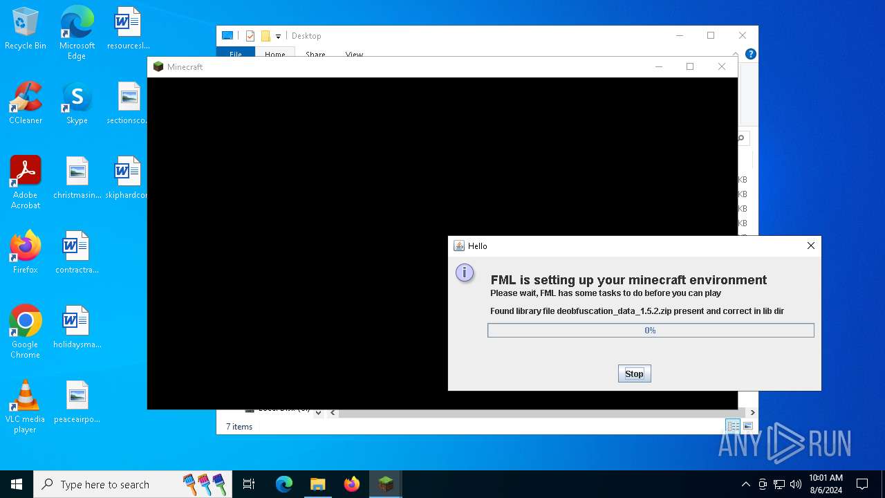885x498 pixels.
Task: Click the Stop button in the Hello dialog
Action: (x=634, y=373)
